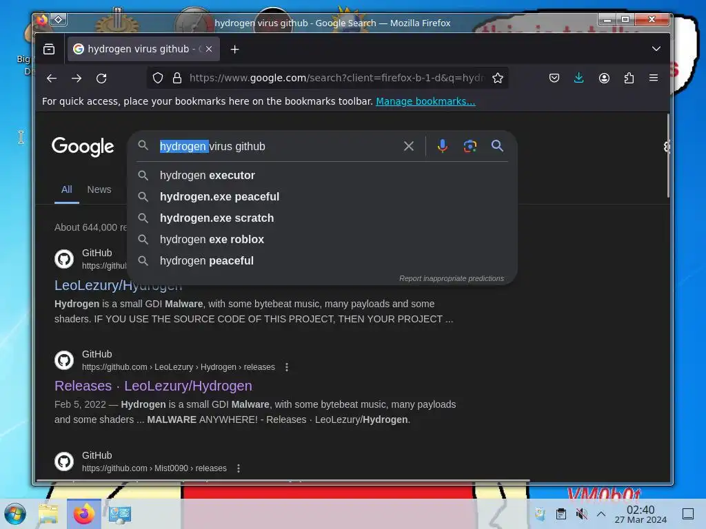Toggle the muted volume tray icon

click(582, 514)
